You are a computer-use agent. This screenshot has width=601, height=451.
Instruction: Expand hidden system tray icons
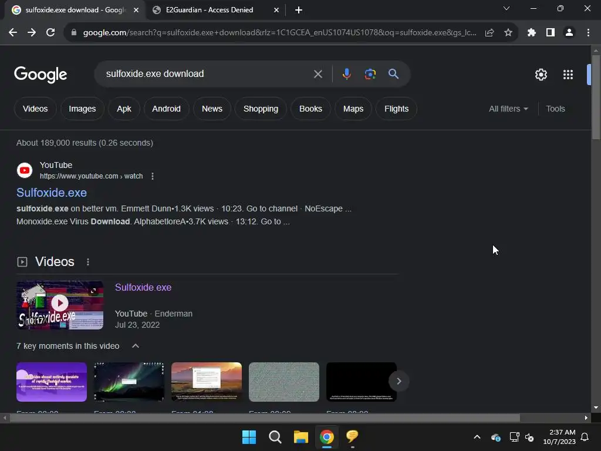477,437
